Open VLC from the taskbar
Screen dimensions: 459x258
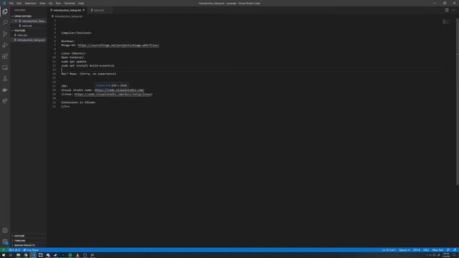click(77, 255)
